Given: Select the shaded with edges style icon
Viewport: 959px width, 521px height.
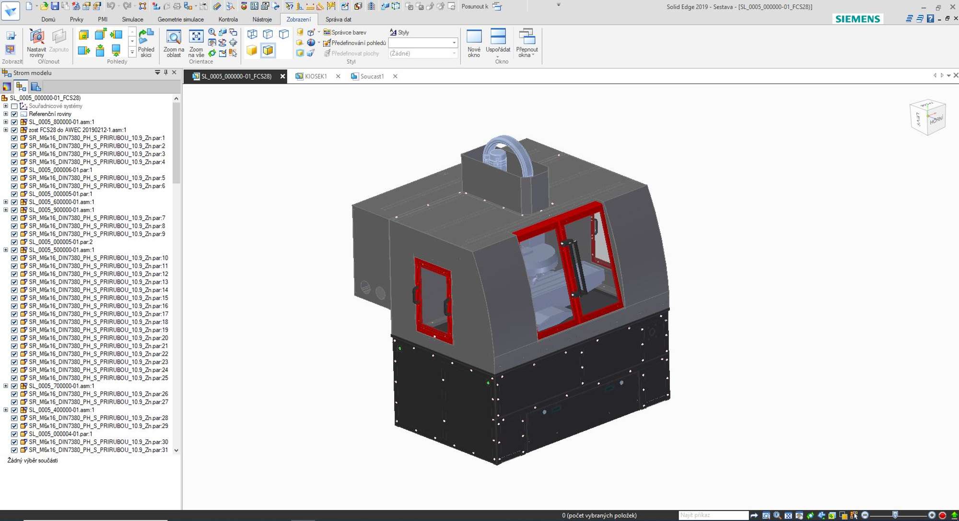Looking at the screenshot, I should [x=268, y=50].
